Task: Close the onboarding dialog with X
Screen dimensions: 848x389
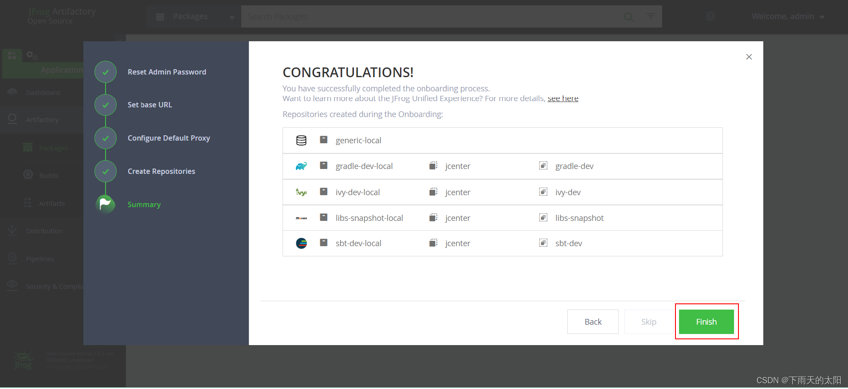Action: coord(749,57)
